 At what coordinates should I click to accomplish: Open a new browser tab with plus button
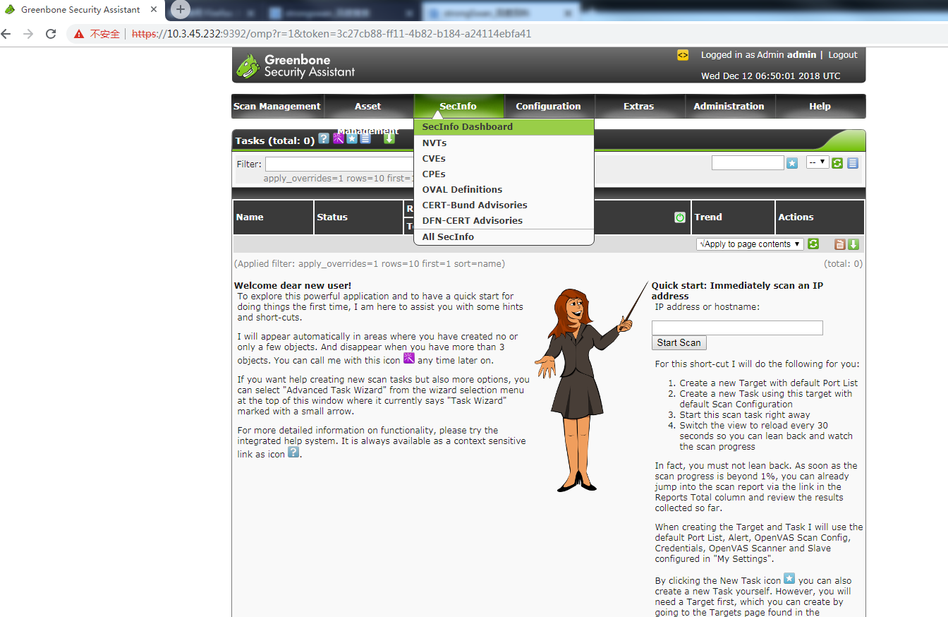pos(181,9)
